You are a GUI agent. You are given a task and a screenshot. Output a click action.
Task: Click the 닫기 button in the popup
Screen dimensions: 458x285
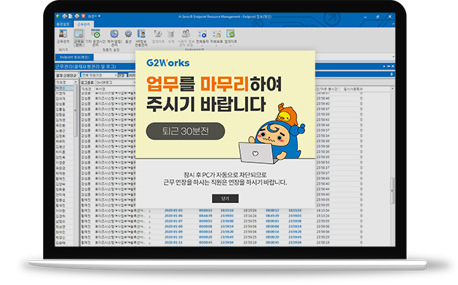click(225, 199)
